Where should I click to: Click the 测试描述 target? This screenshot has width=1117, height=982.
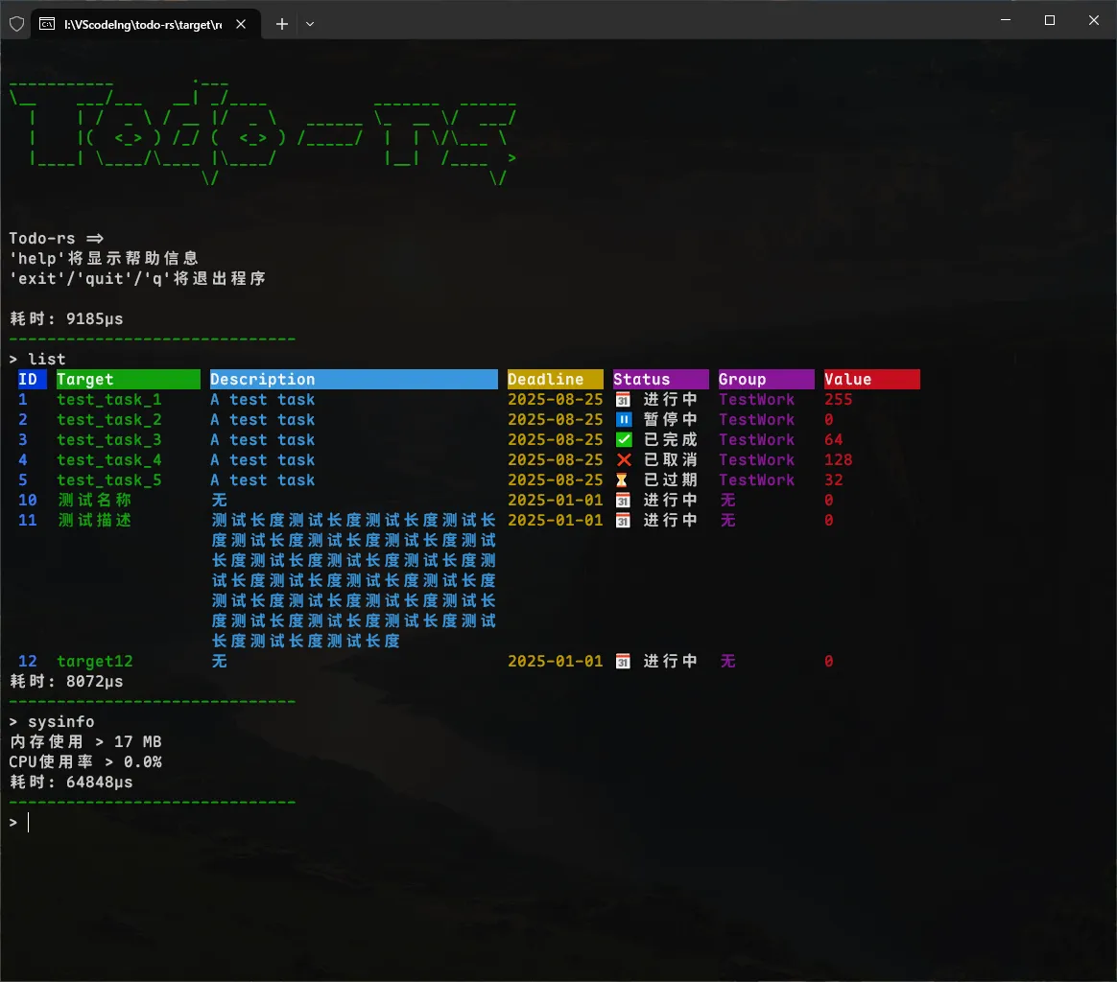(95, 521)
